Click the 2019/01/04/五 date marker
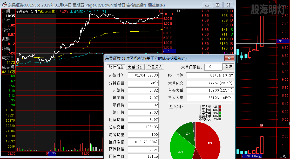 pyautogui.click(x=252, y=156)
